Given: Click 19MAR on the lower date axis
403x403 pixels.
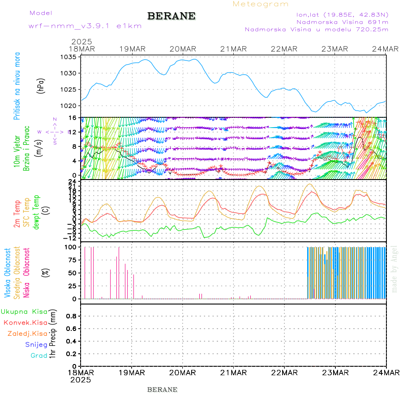Looking at the screenshot, I should [132, 373].
